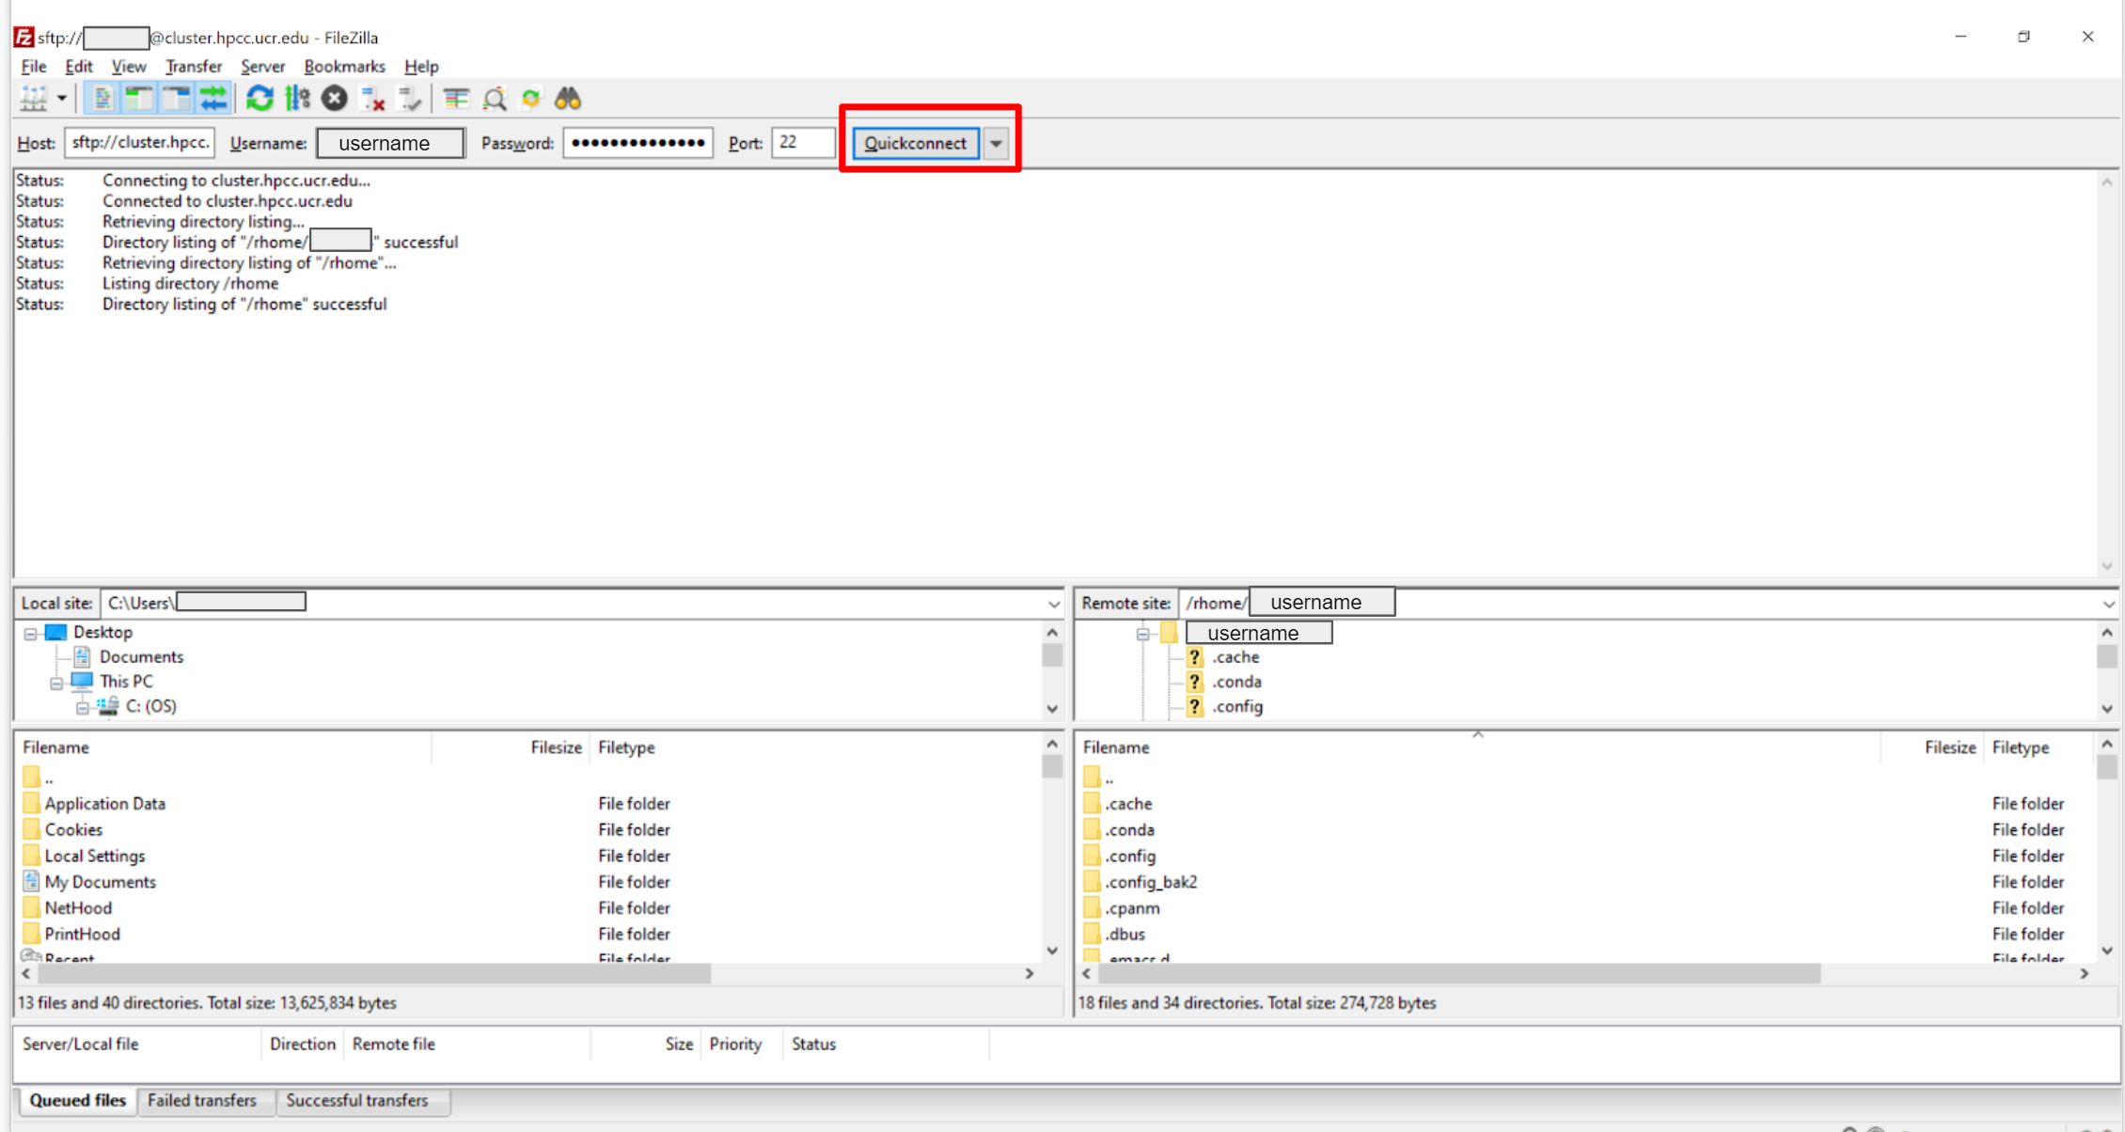
Task: Open the Transfer menu
Action: pos(194,67)
